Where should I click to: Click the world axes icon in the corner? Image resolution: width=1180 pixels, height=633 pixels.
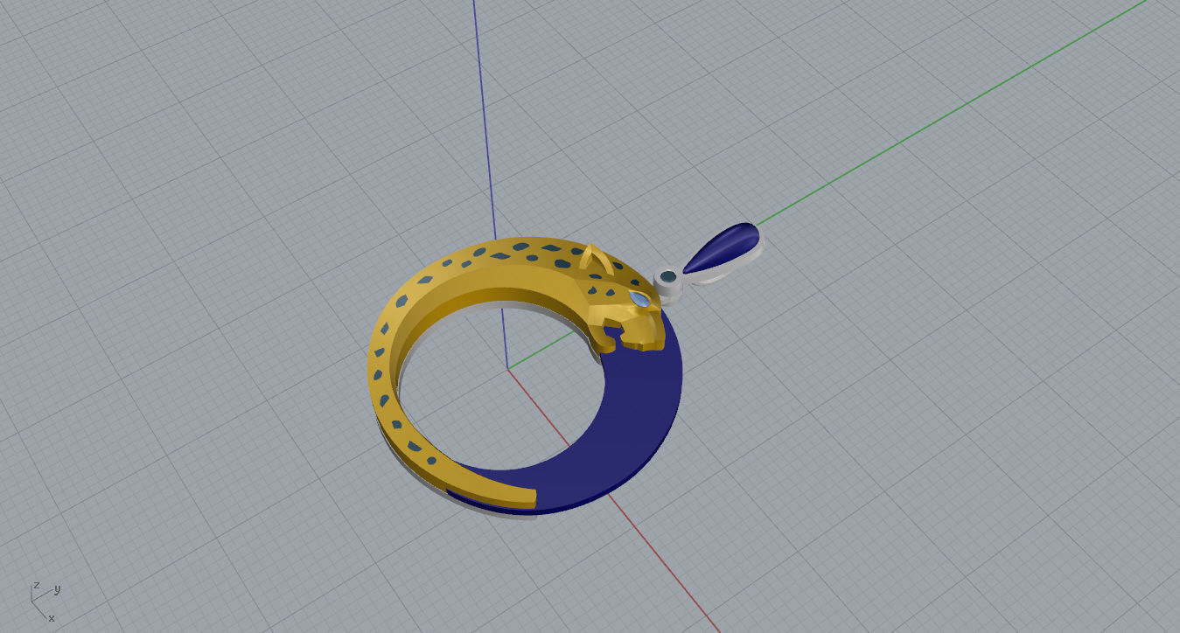(45, 601)
